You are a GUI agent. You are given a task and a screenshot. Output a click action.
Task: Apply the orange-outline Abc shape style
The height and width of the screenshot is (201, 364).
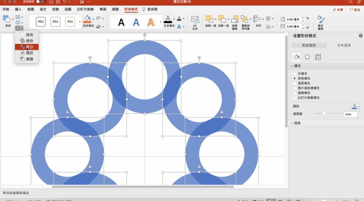click(70, 22)
